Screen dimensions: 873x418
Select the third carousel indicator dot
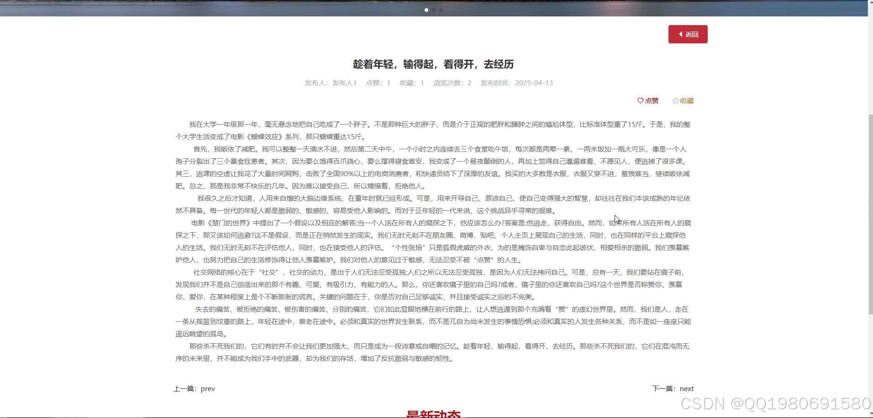(x=441, y=10)
